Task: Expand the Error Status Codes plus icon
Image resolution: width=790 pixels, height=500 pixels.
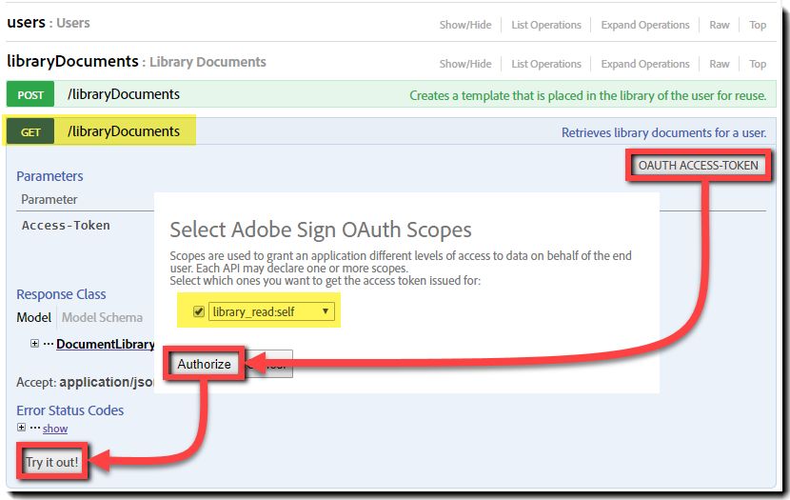Action: pyautogui.click(x=21, y=428)
